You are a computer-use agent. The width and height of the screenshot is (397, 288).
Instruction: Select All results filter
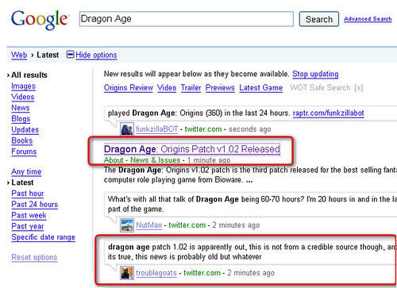click(29, 75)
